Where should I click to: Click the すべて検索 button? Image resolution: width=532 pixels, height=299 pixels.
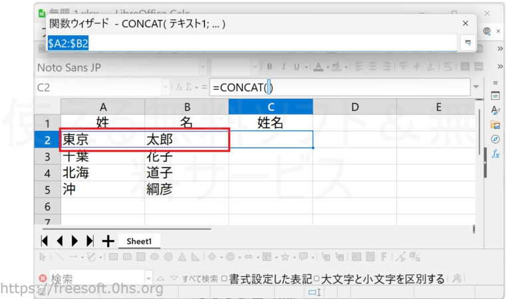[199, 279]
